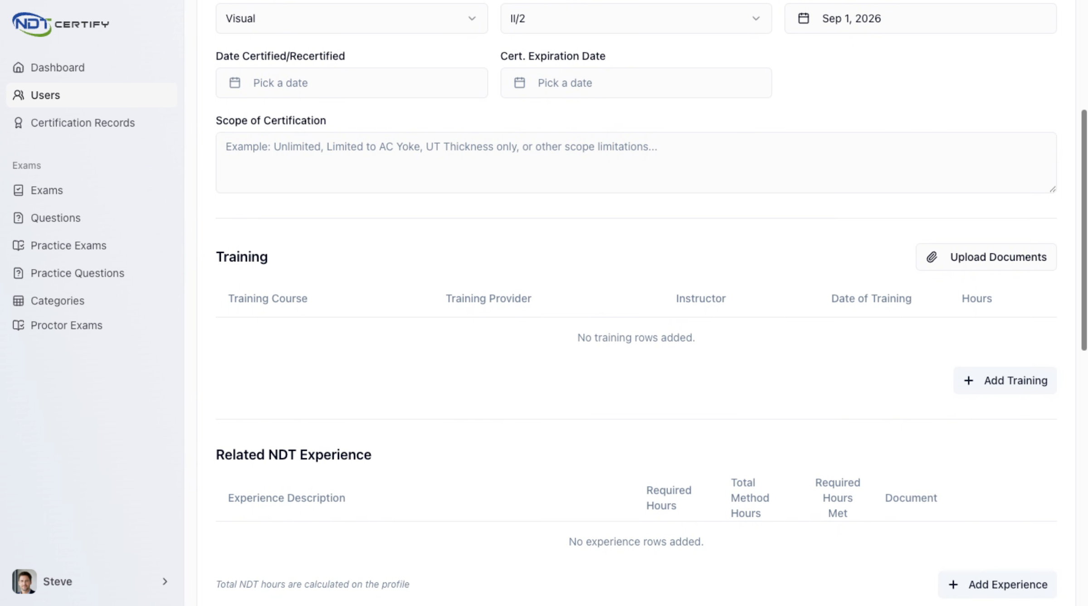
Task: Click the Questions file icon
Action: [18, 218]
